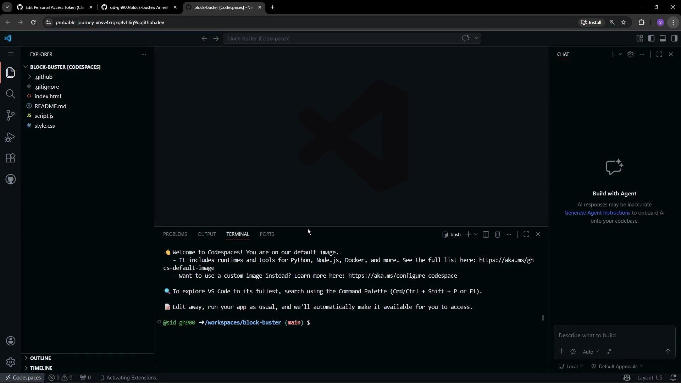
Task: Open style.css file
Action: tap(88, 126)
